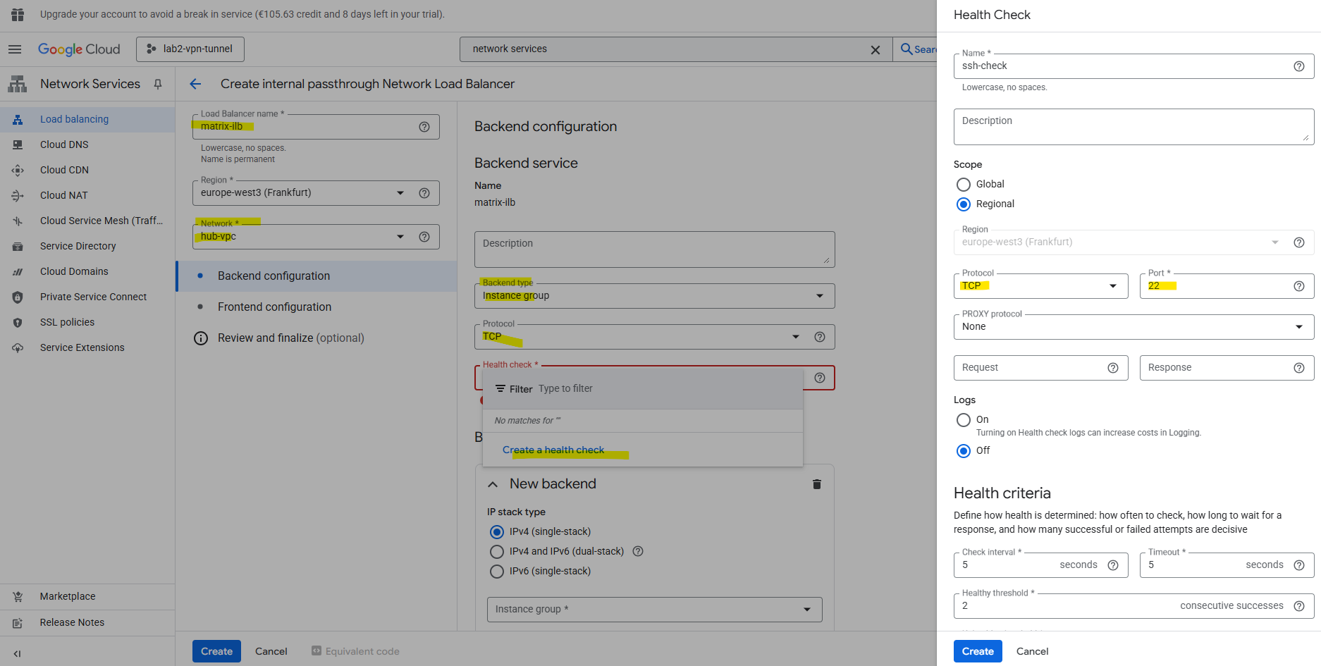Click the health check Description field
This screenshot has width=1321, height=666.
pyautogui.click(x=1133, y=127)
